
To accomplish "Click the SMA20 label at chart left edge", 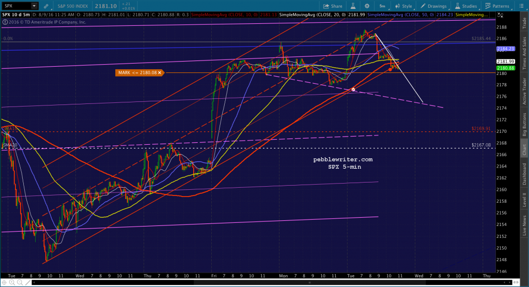I will pos(10,145).
